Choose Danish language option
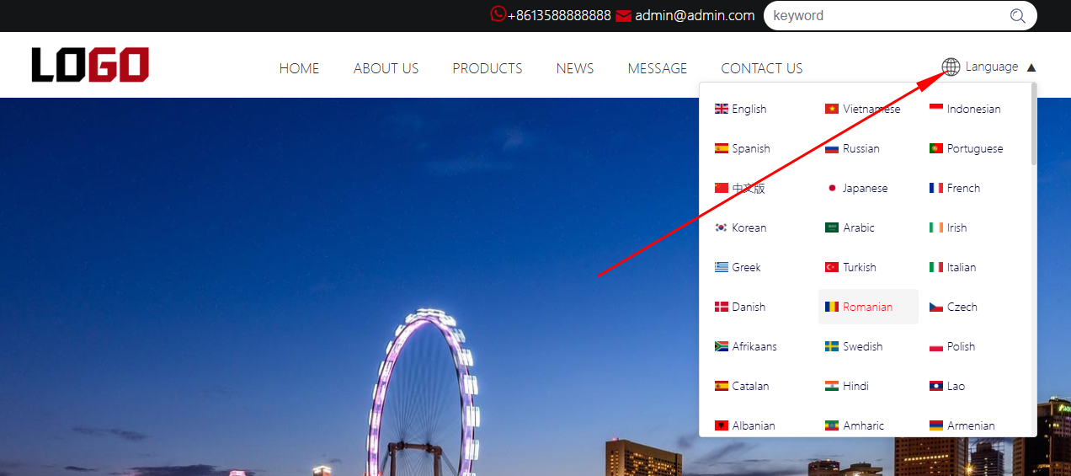This screenshot has height=476, width=1071. 740,307
